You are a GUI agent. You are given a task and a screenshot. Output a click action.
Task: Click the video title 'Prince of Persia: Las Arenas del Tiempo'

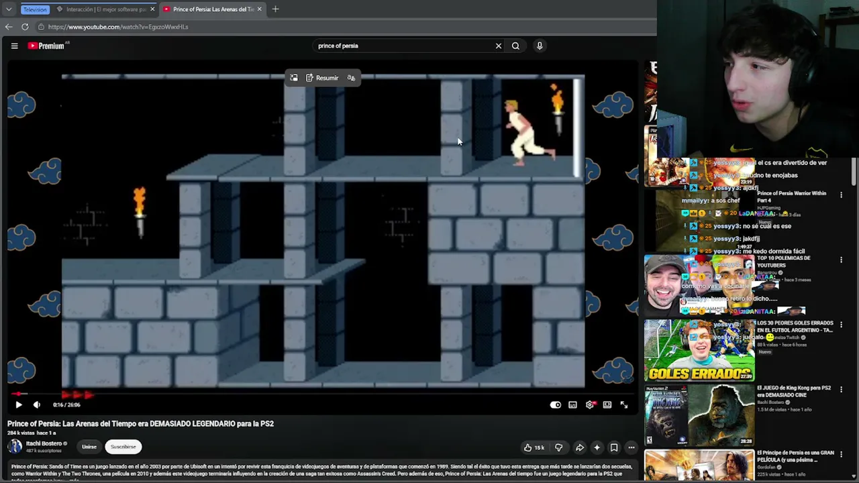coord(140,424)
